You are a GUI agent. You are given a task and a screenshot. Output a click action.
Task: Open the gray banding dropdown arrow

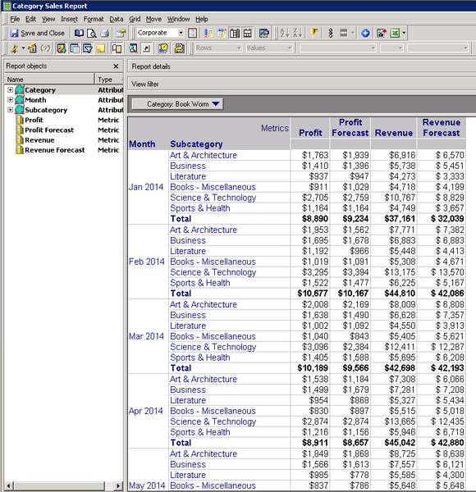tap(353, 33)
